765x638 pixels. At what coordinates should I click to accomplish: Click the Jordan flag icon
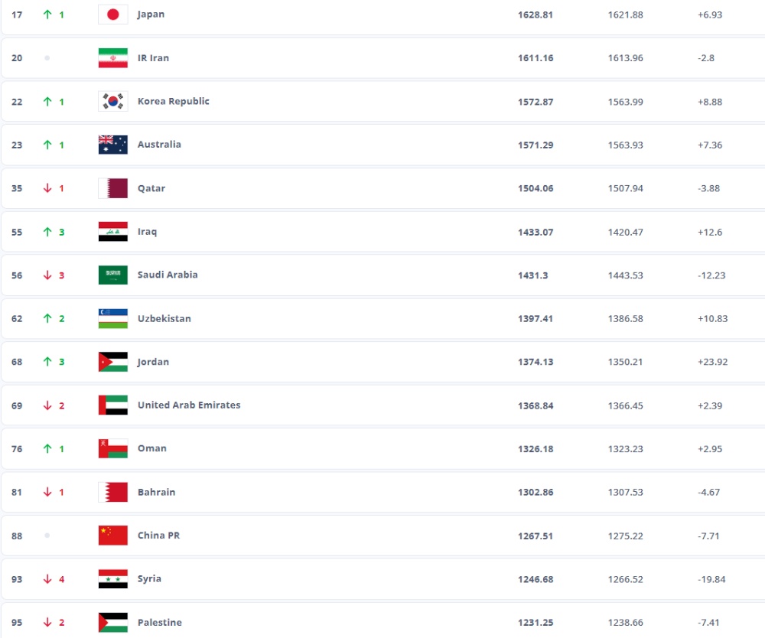tap(112, 362)
